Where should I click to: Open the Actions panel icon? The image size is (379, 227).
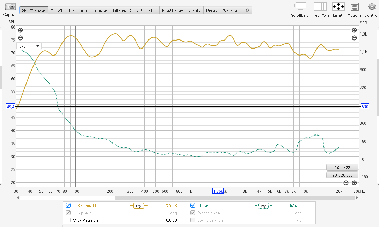pos(355,7)
